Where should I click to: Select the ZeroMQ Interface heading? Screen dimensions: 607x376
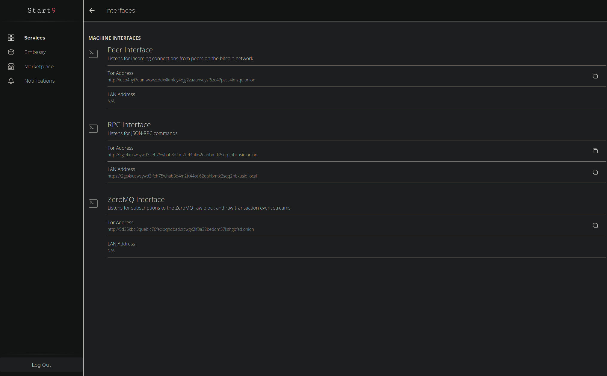click(136, 199)
